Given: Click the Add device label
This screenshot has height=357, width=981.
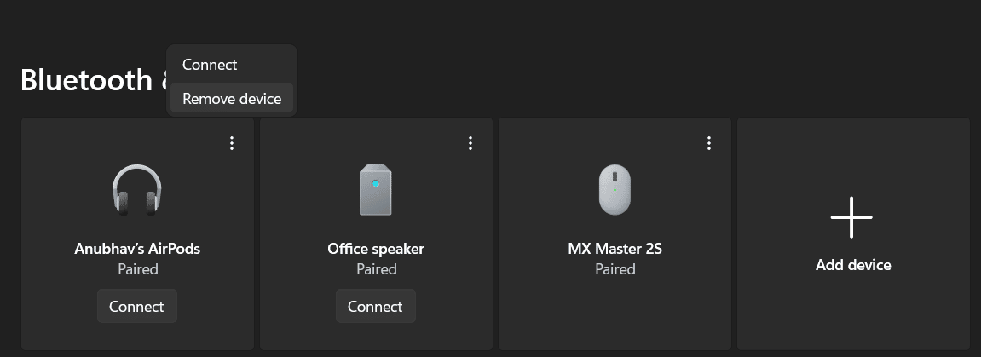Looking at the screenshot, I should (x=853, y=265).
